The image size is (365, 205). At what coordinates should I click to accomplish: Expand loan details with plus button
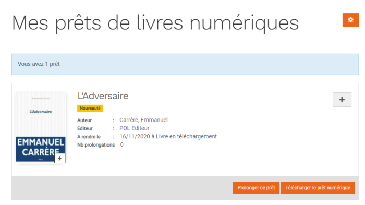[342, 100]
